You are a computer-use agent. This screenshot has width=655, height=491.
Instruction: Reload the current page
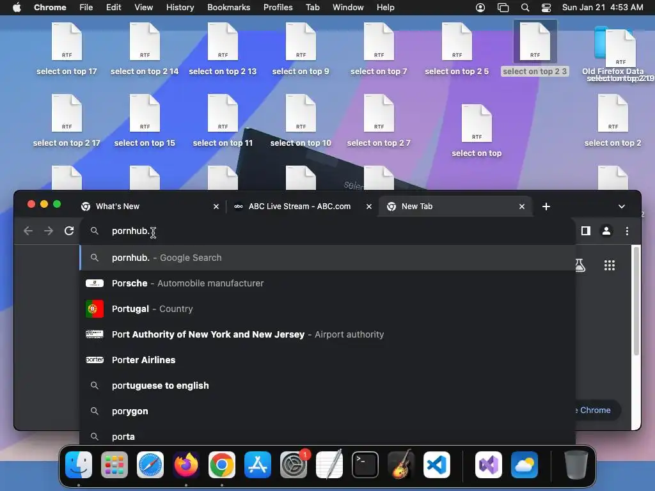69,231
